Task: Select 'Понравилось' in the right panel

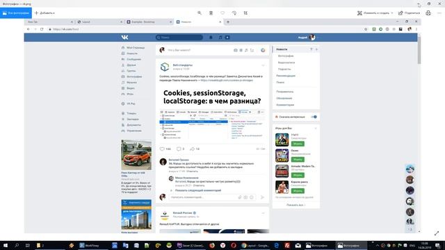Action: pyautogui.click(x=285, y=92)
